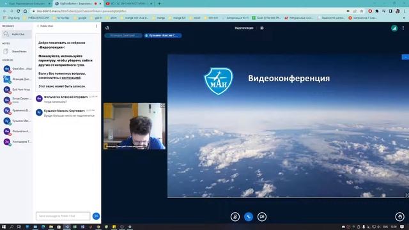The height and width of the screenshot is (230, 409).
Task: Close the YouTube tab
Action: (151, 4)
